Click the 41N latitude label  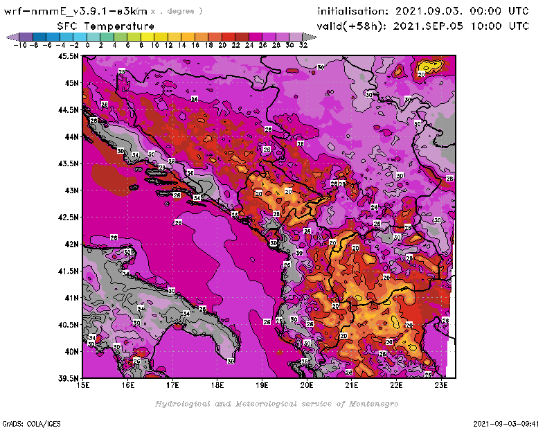(x=71, y=298)
